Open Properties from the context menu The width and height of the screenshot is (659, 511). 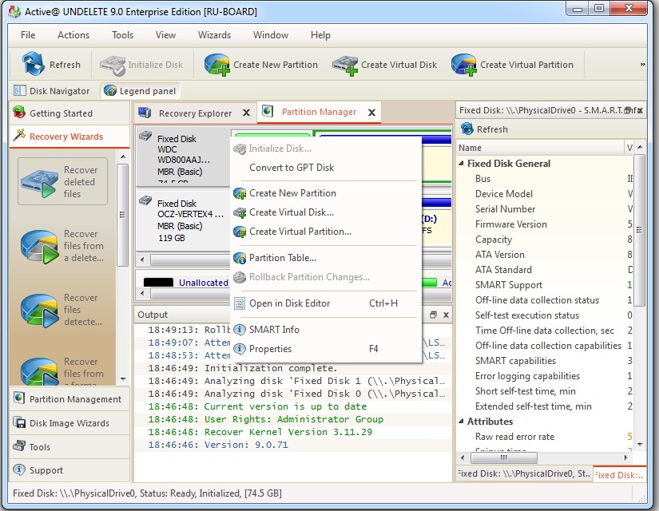pos(326,349)
